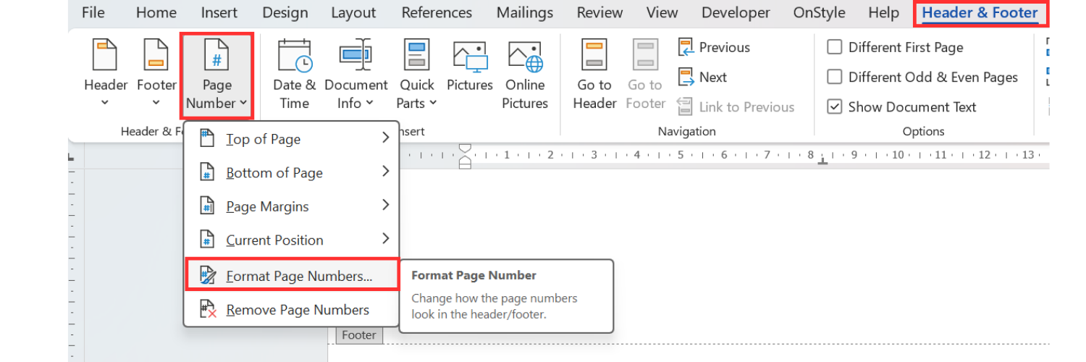Click the Format Page Numbers icon
The height and width of the screenshot is (362, 1086).
coord(208,276)
